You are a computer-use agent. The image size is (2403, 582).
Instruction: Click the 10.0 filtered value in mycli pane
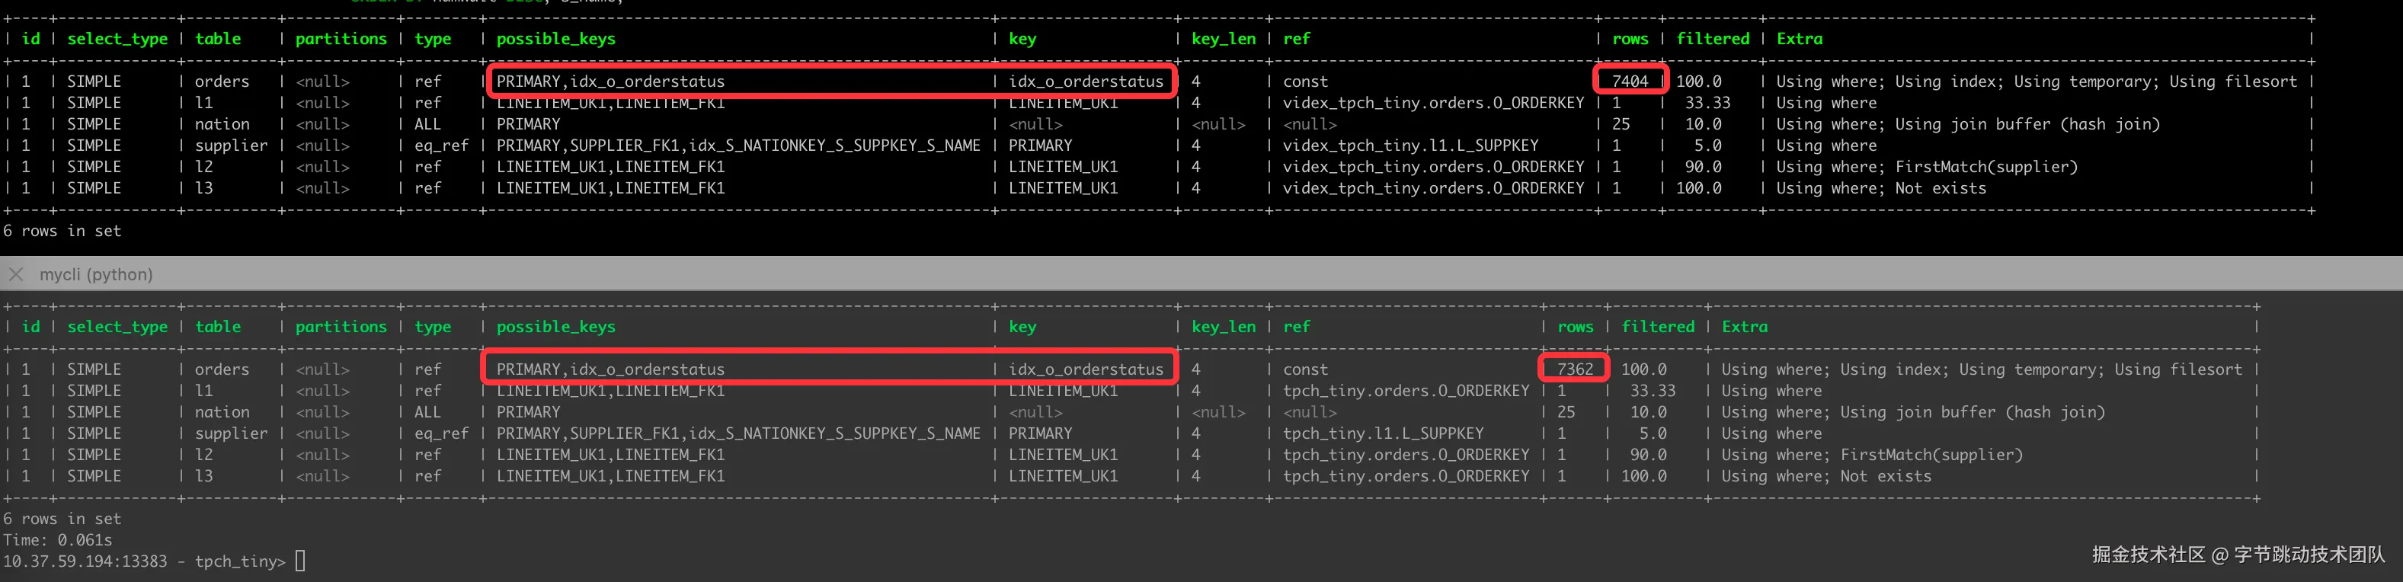click(1648, 412)
